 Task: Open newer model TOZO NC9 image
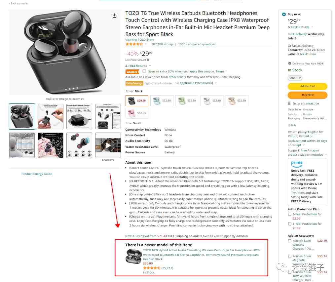point(133,256)
